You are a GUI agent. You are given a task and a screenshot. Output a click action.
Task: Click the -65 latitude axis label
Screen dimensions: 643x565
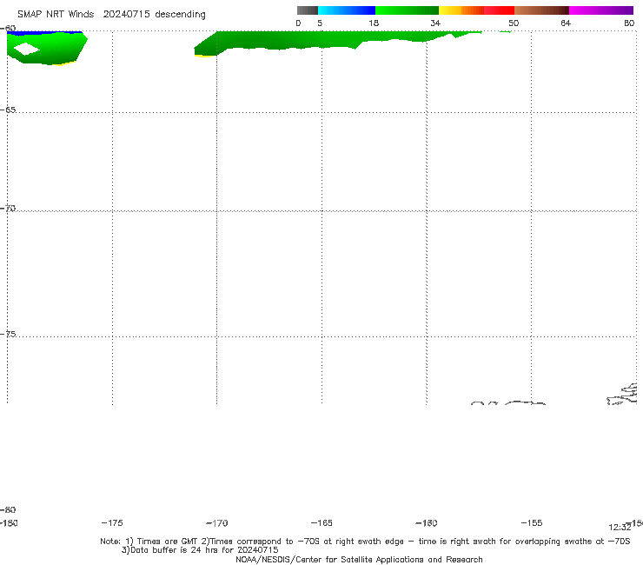(x=8, y=110)
